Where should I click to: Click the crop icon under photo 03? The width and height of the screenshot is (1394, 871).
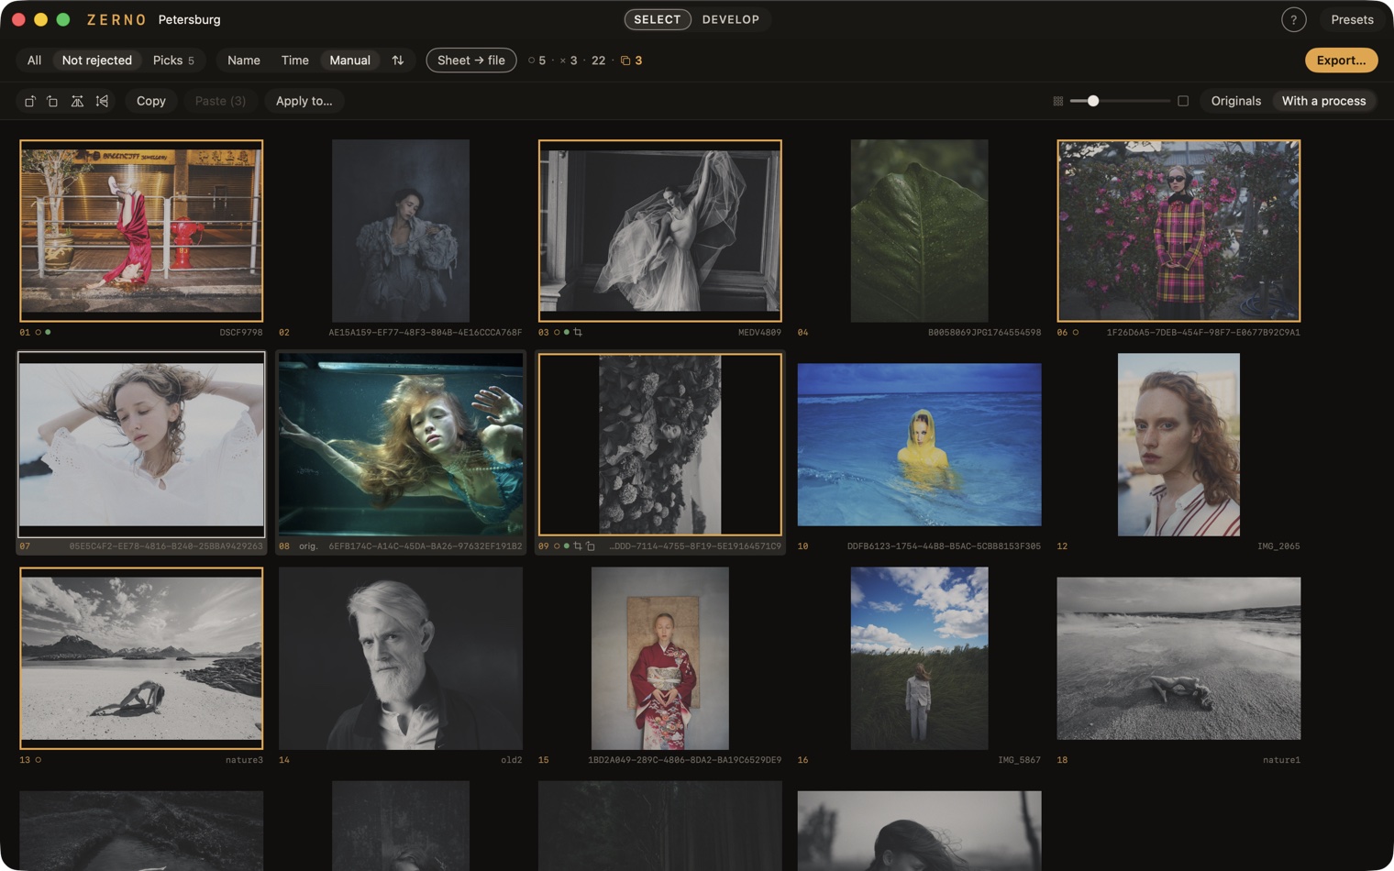click(x=578, y=332)
